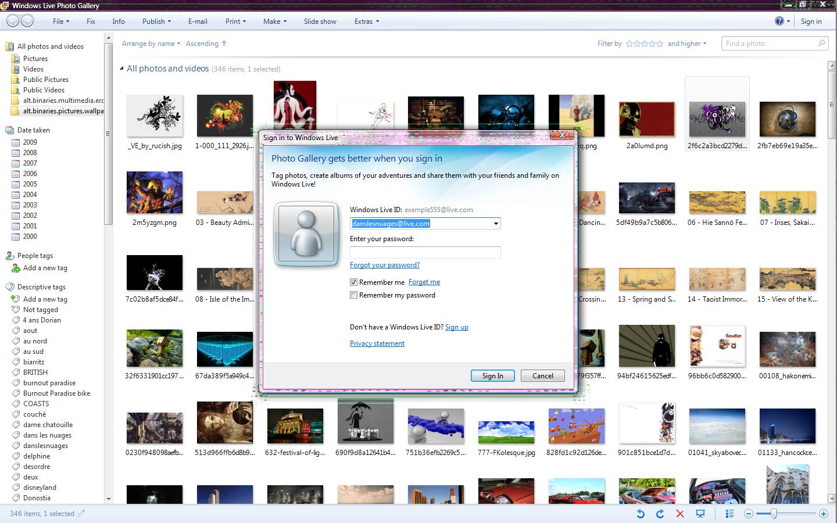
Task: Set filter to five stars rating
Action: 659,44
